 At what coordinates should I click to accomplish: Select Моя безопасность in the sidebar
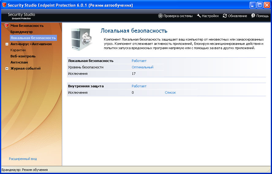click(27, 26)
